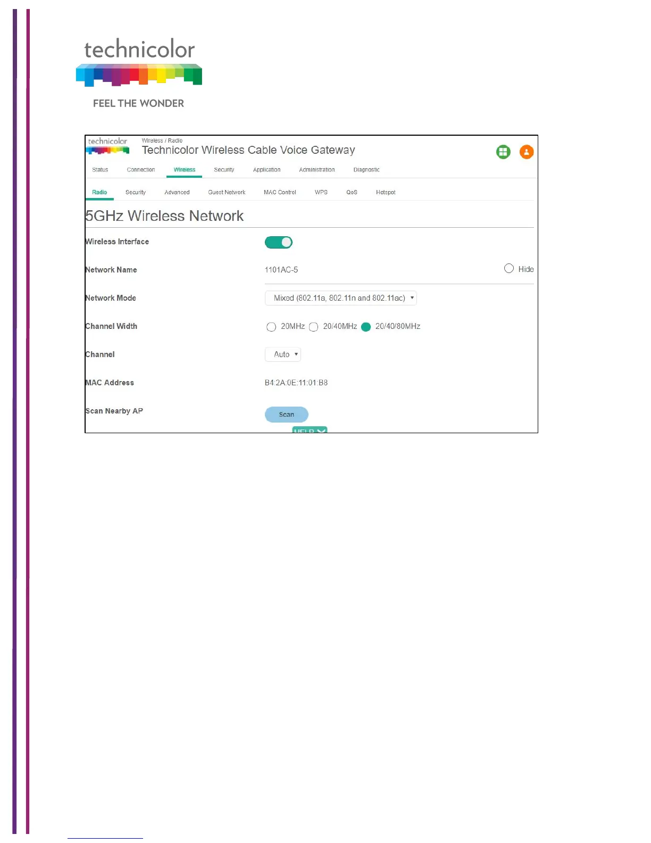The width and height of the screenshot is (651, 843).
Task: Open the Diagnostic tab
Action: [x=366, y=170]
